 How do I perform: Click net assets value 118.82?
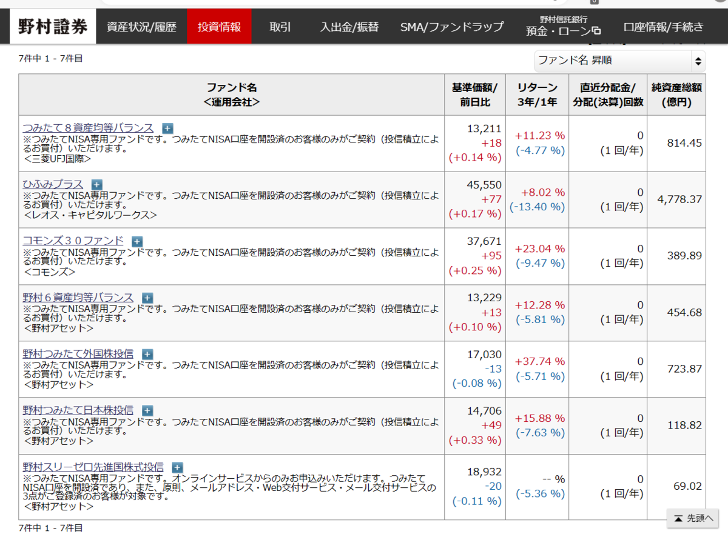point(684,426)
